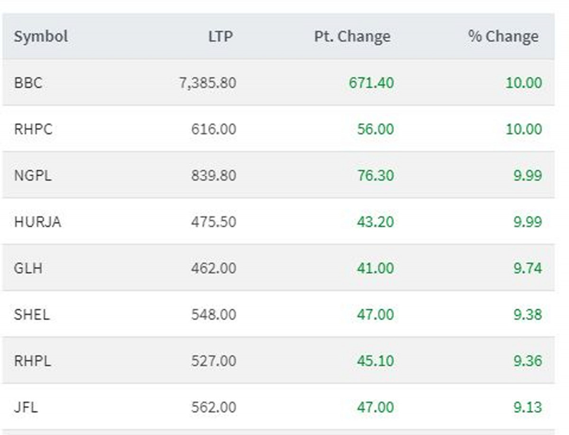Select the RHPL symbol link

click(32, 361)
